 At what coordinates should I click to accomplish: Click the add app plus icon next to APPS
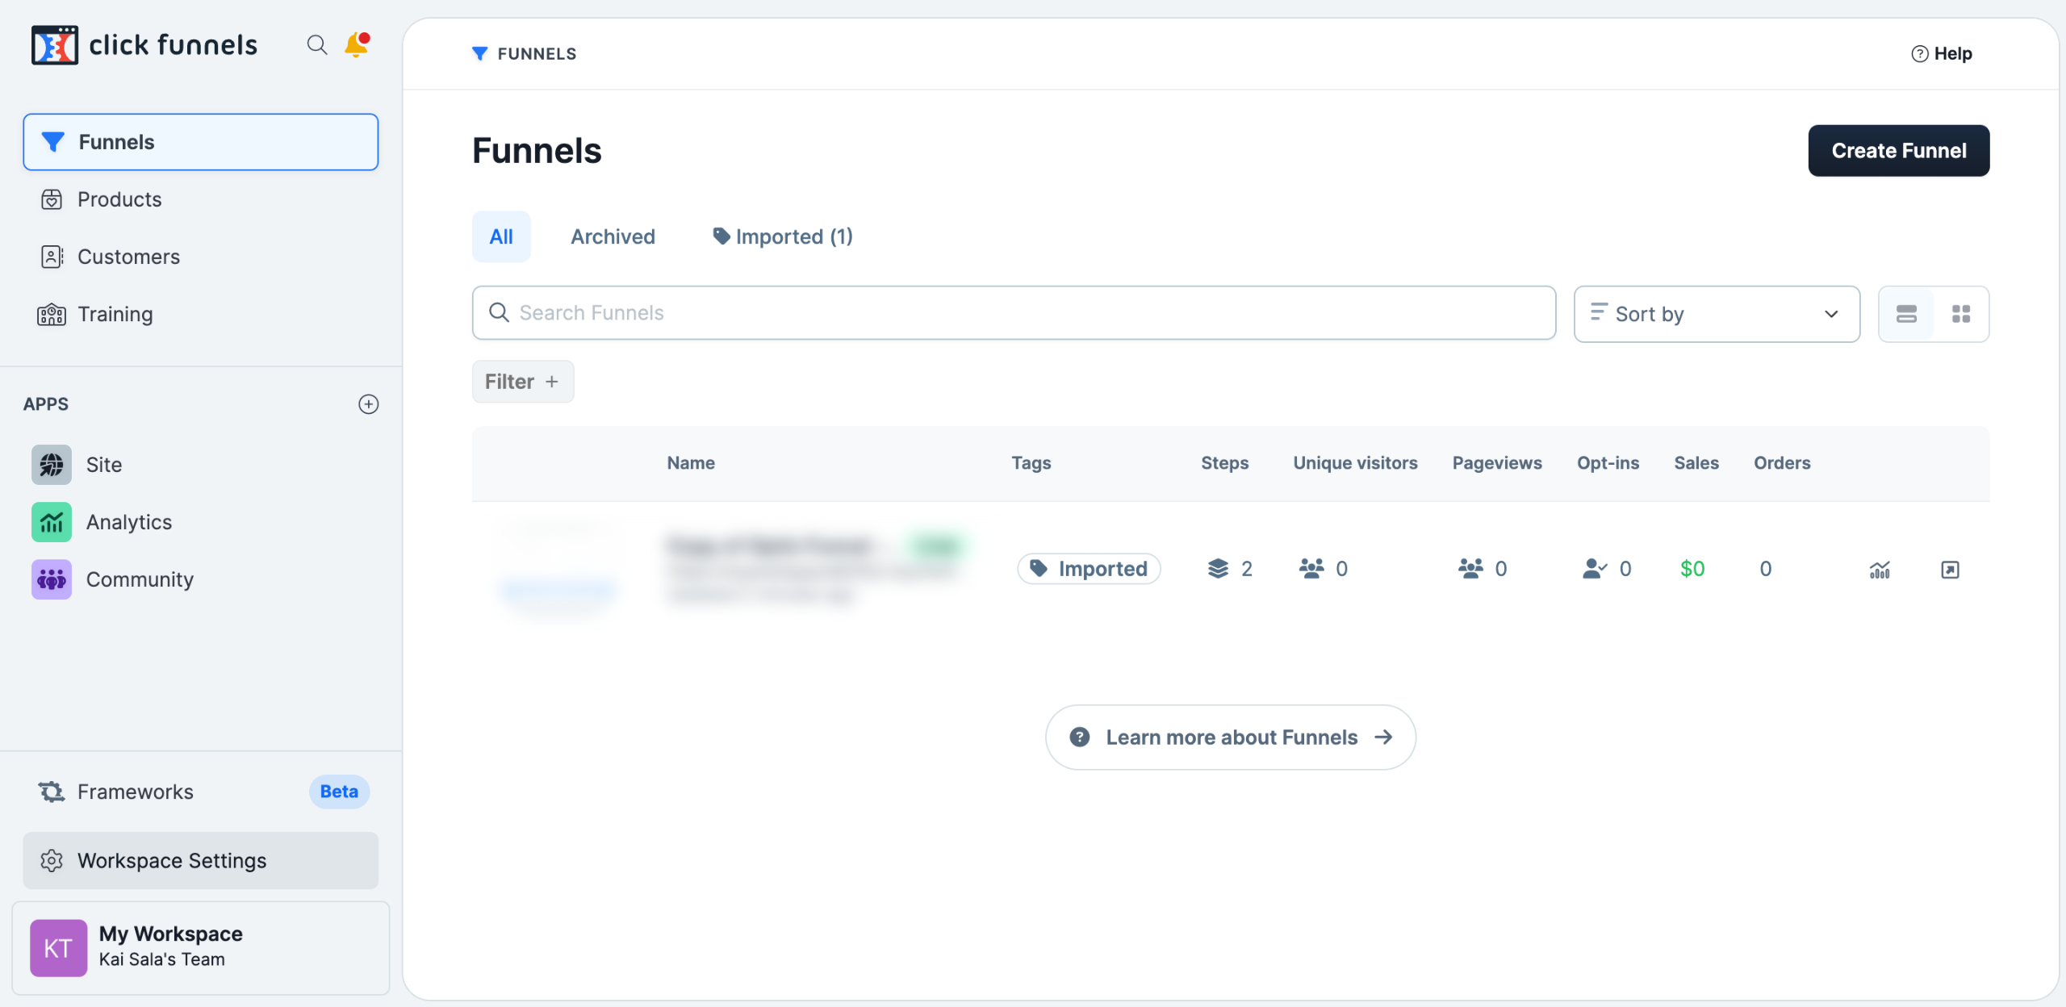(x=368, y=404)
